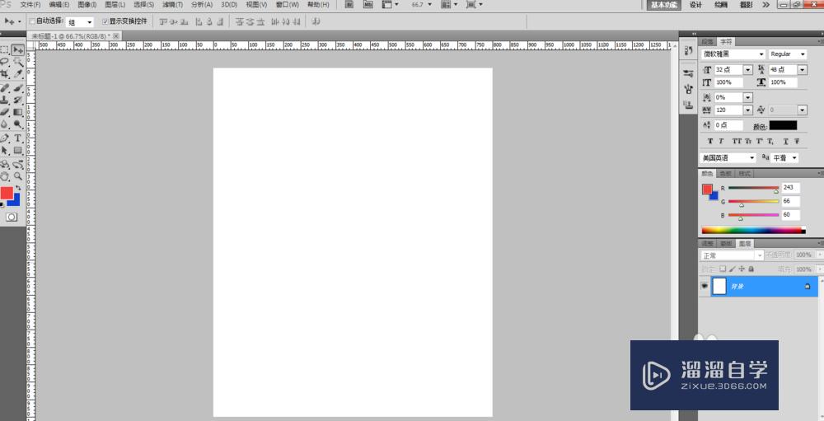This screenshot has width=824, height=421.
Task: Select the Lasso tool
Action: (x=5, y=62)
